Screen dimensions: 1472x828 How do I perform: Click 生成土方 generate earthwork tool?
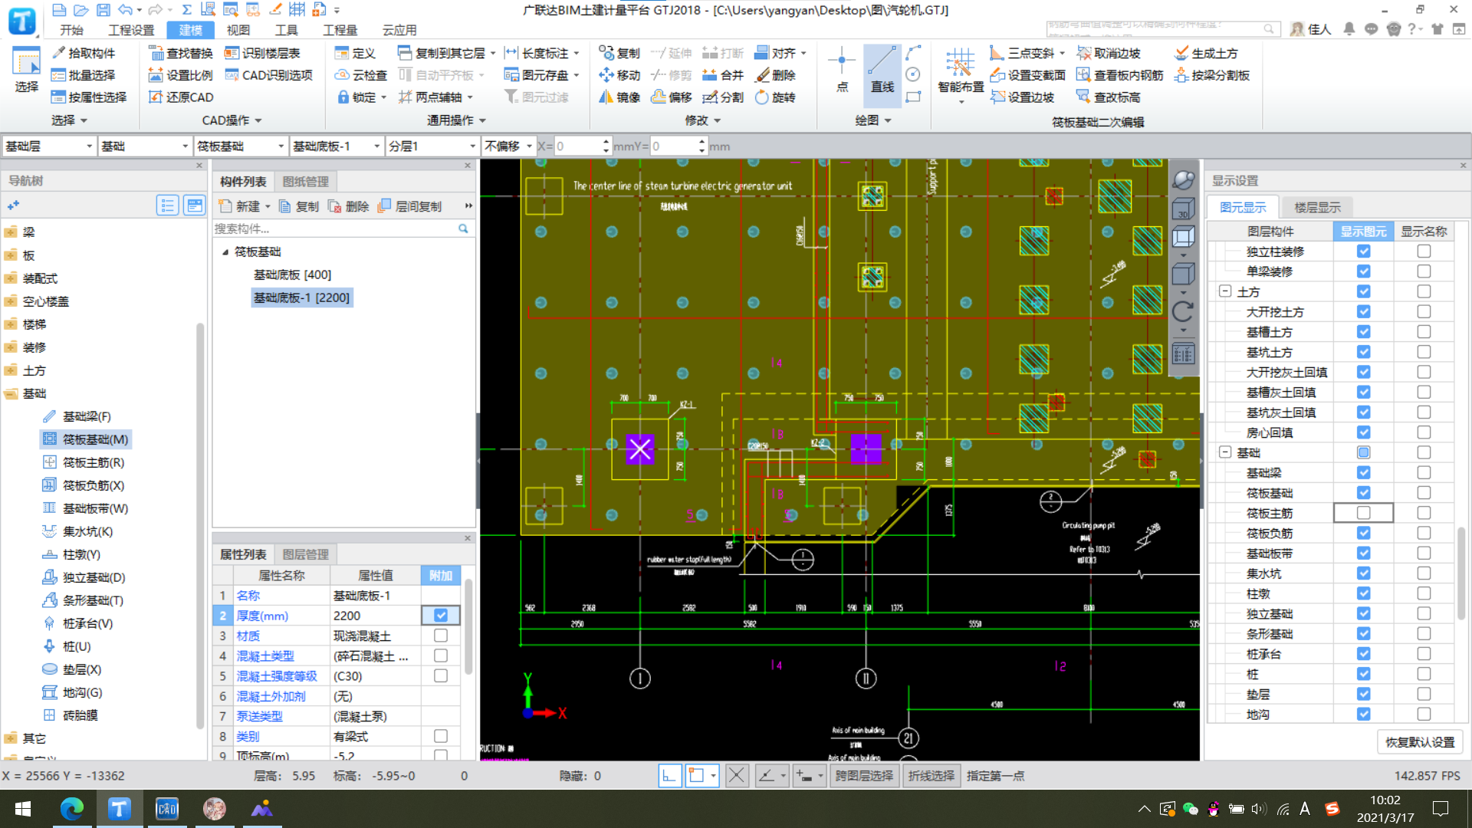[1207, 53]
